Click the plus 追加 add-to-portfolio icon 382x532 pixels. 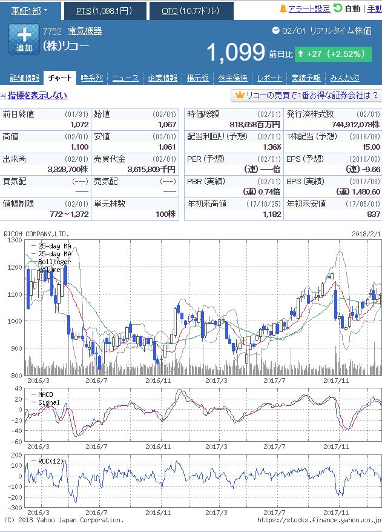click(x=24, y=39)
